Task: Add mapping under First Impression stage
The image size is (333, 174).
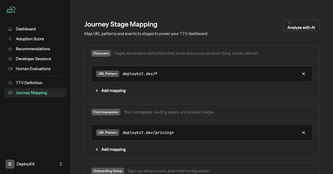Action: point(110,149)
